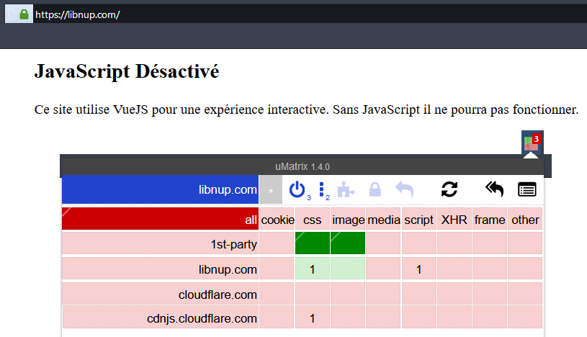Toggle the cookie column header
This screenshot has height=337, width=587.
pos(277,219)
